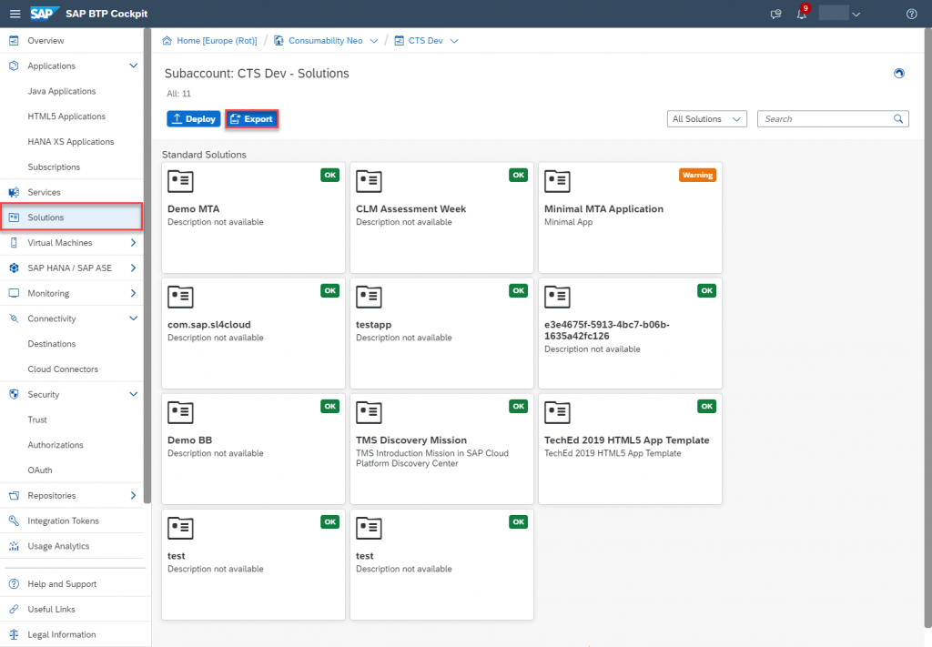Open the Consumability Neo breadcrumb dropdown arrow

click(x=374, y=41)
